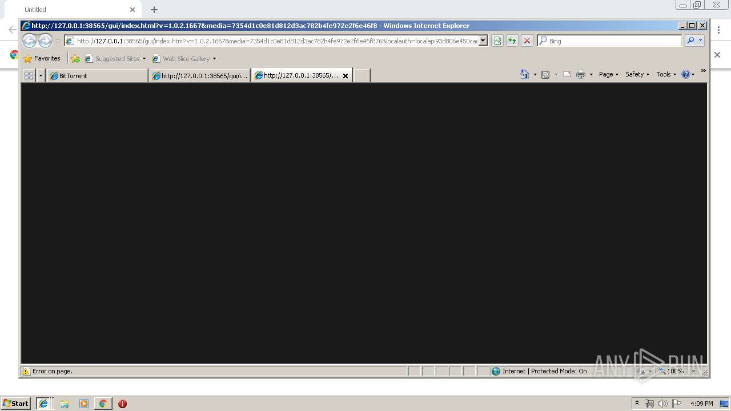Expand command bar overflow chevron
Screen dimensions: 731x411
point(703,71)
